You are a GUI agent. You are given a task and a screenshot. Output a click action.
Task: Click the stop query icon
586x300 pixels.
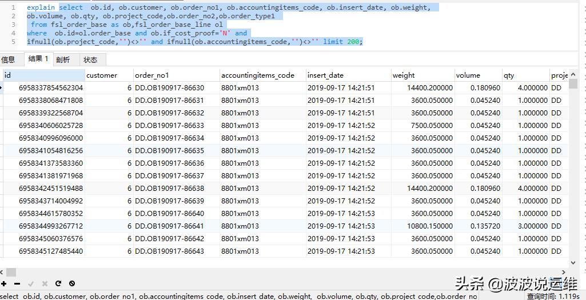tap(72, 283)
